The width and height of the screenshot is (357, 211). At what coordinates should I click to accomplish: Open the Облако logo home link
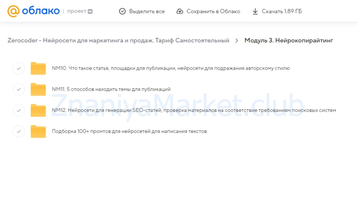[x=33, y=11]
